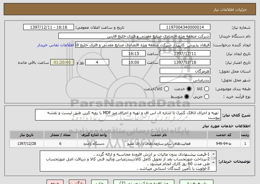Click the پاسخ به نیاز button
260x184 pixels.
pyautogui.click(x=197, y=182)
